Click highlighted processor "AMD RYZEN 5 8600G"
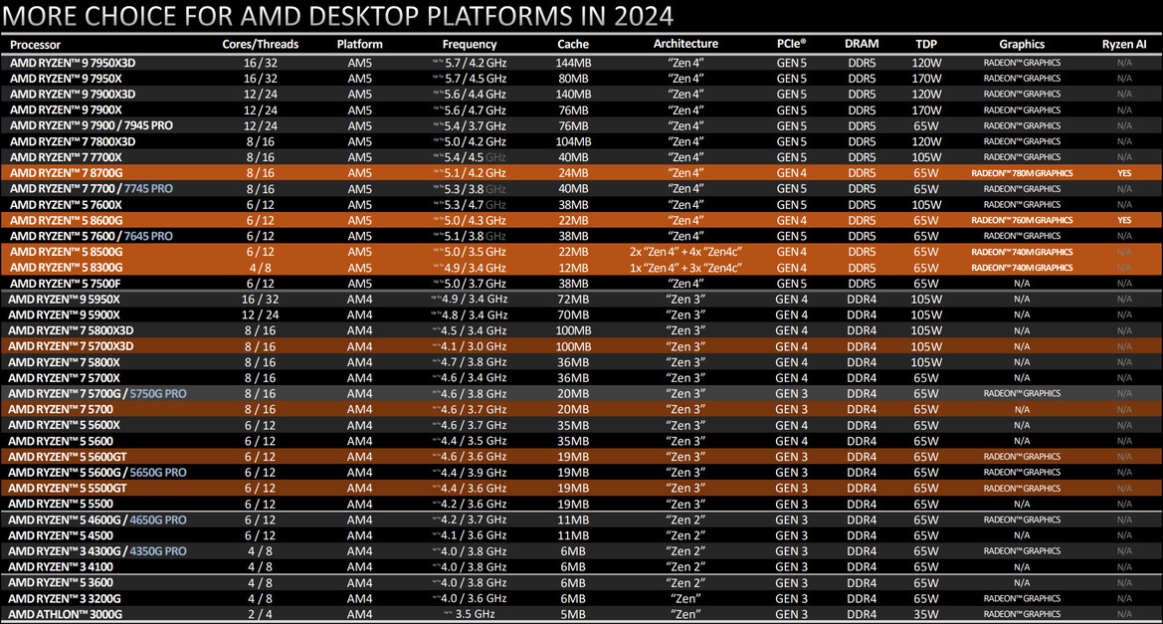Image resolution: width=1163 pixels, height=624 pixels. click(x=66, y=220)
